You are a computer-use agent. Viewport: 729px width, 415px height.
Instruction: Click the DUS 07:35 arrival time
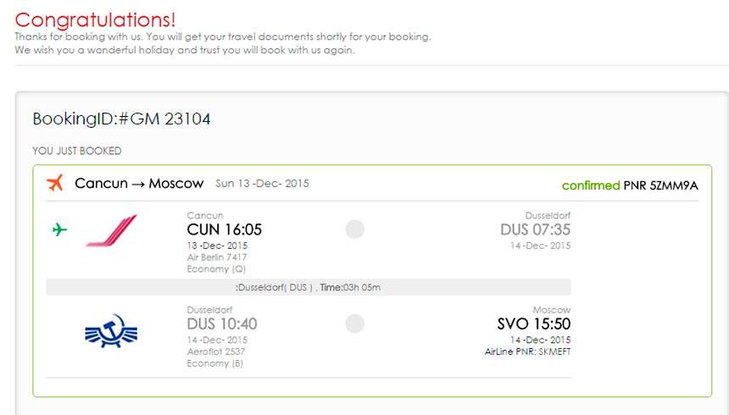click(x=535, y=230)
